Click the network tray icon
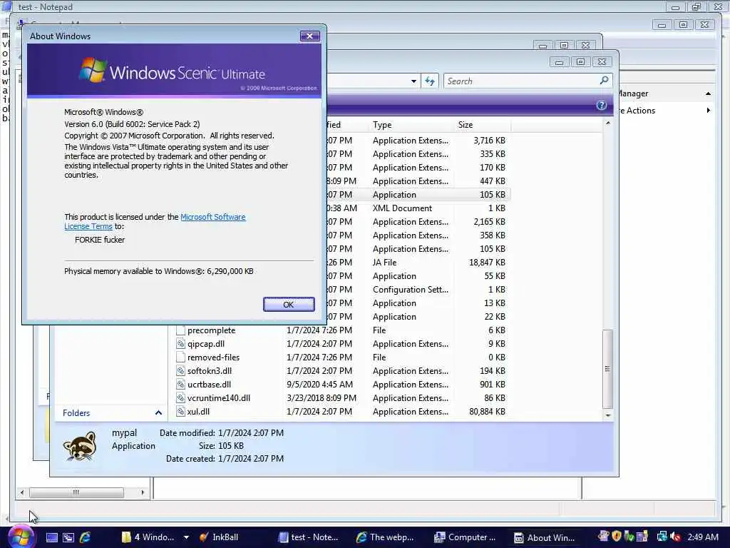 [662, 537]
